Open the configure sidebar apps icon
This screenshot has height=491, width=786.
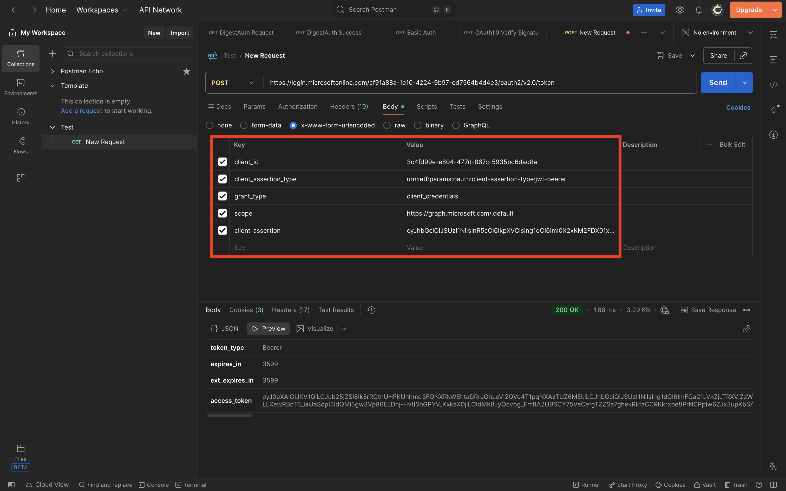[x=21, y=178]
